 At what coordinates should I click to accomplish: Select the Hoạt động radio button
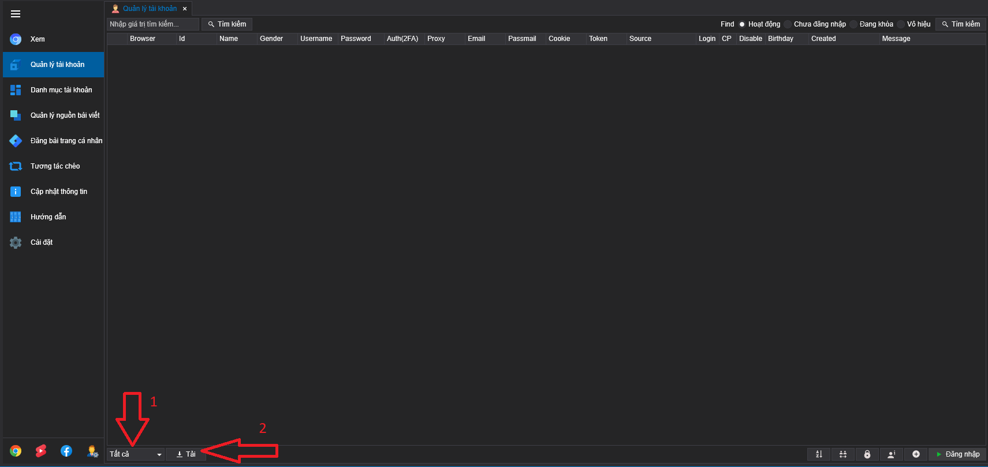coord(742,24)
